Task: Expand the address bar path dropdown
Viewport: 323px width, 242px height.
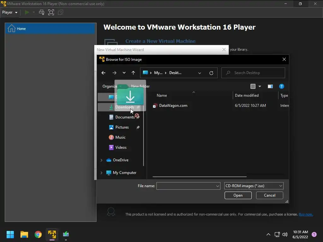Action: (x=200, y=73)
